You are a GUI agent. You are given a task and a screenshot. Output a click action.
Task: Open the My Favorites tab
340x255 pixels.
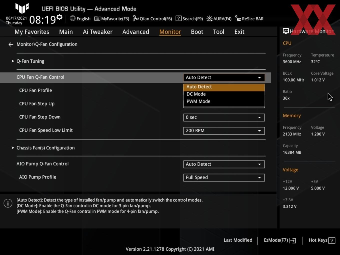(x=32, y=32)
